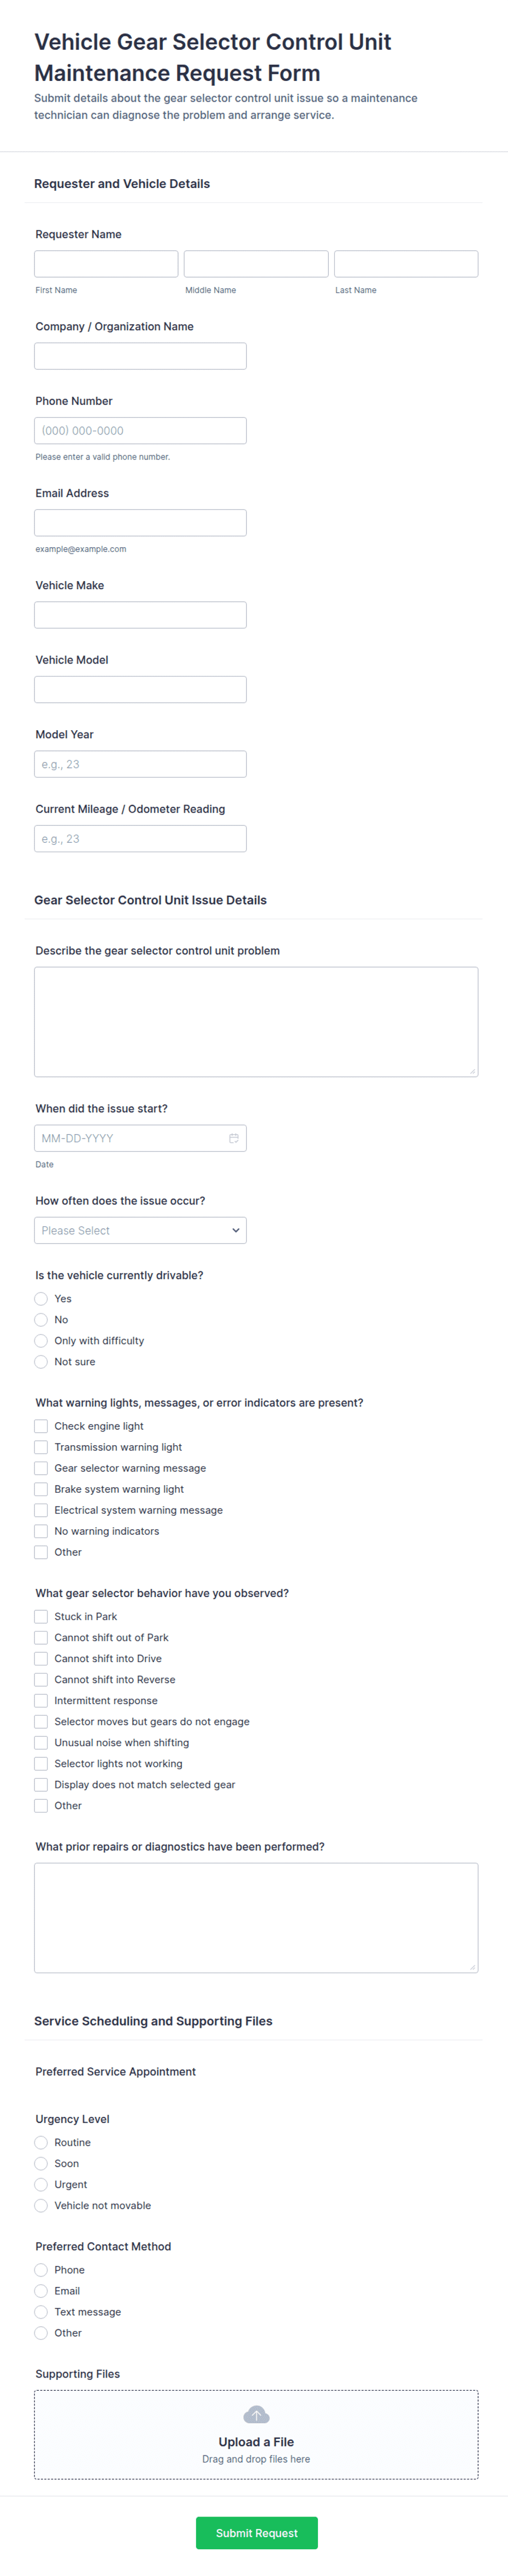Check the Intermittent response checkbox
This screenshot has width=508, height=2576.
pos(41,1701)
